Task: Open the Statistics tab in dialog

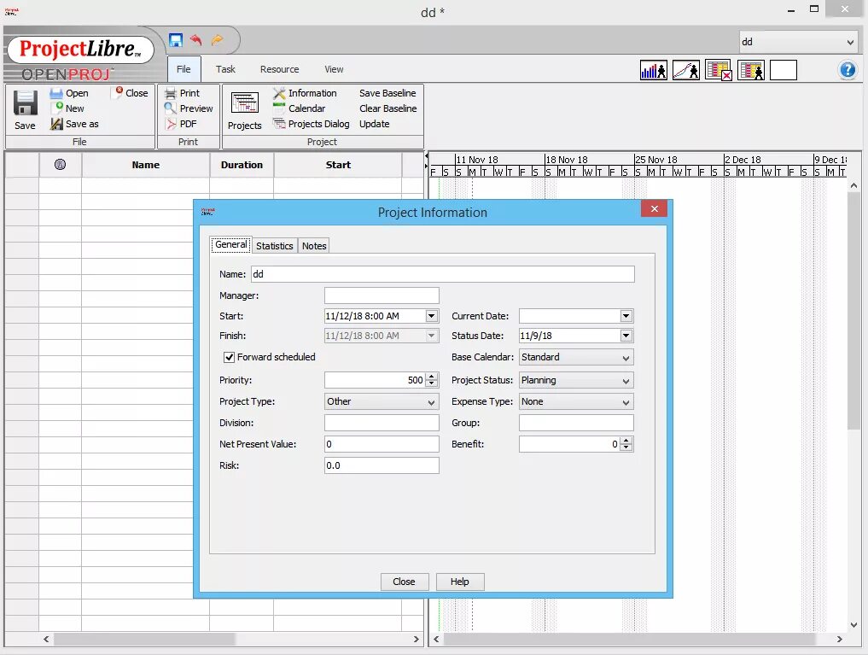Action: point(275,246)
